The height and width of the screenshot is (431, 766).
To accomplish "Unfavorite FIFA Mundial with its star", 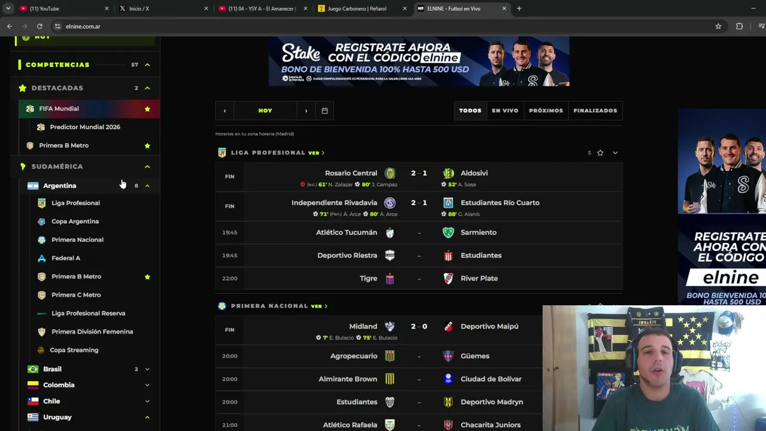I will tap(147, 109).
